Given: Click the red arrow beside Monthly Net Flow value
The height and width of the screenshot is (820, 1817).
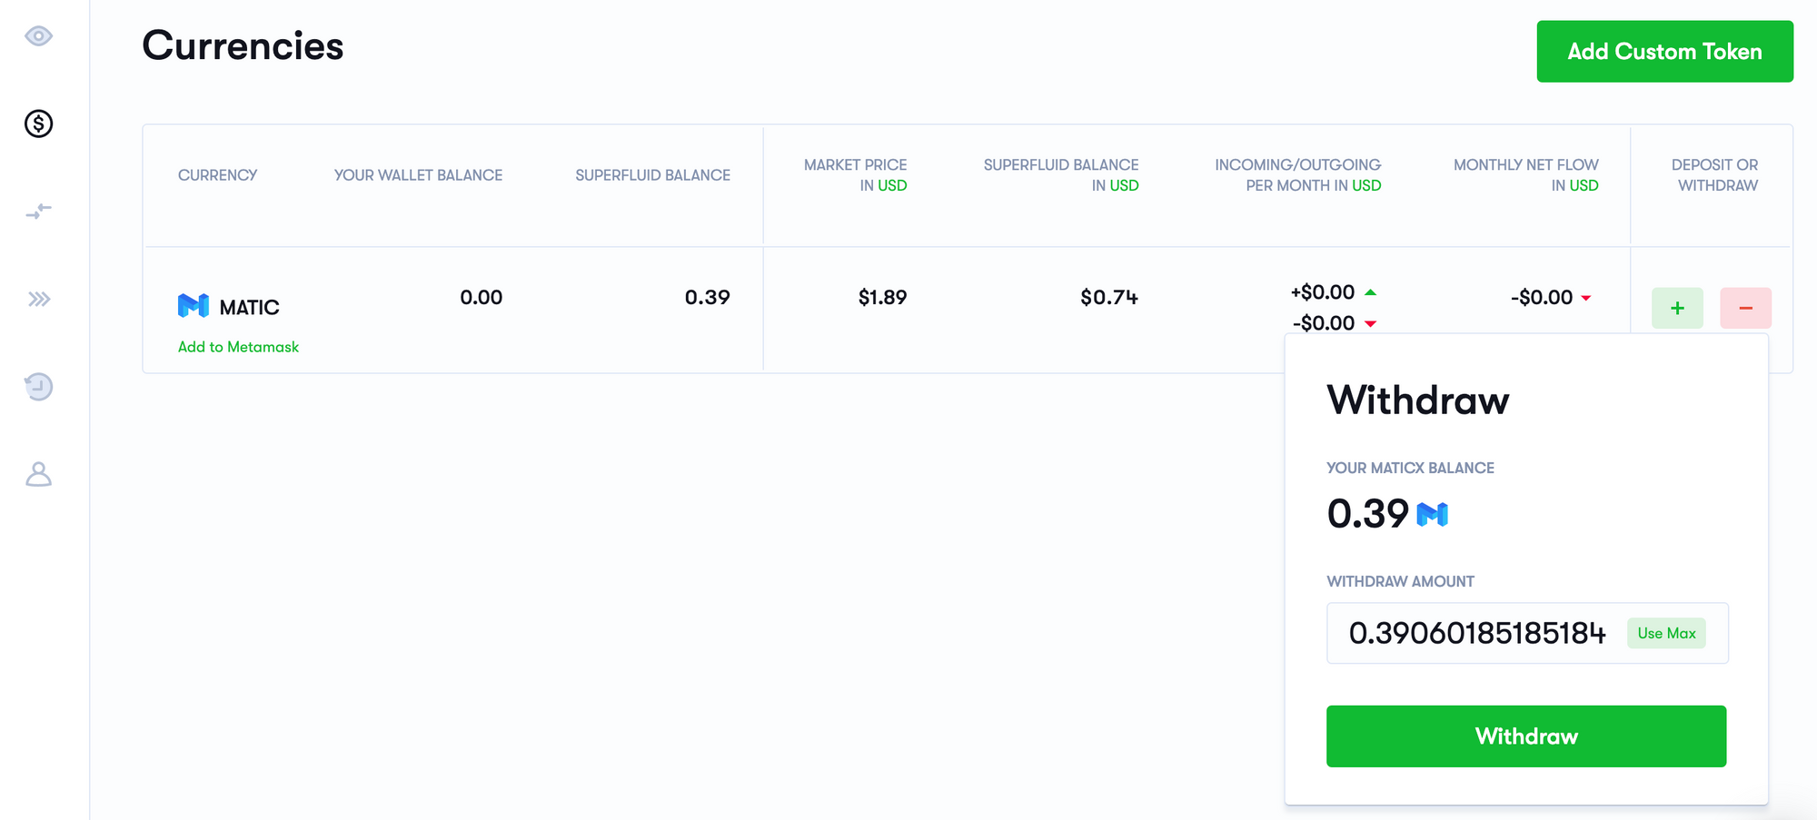Looking at the screenshot, I should pyautogui.click(x=1586, y=297).
